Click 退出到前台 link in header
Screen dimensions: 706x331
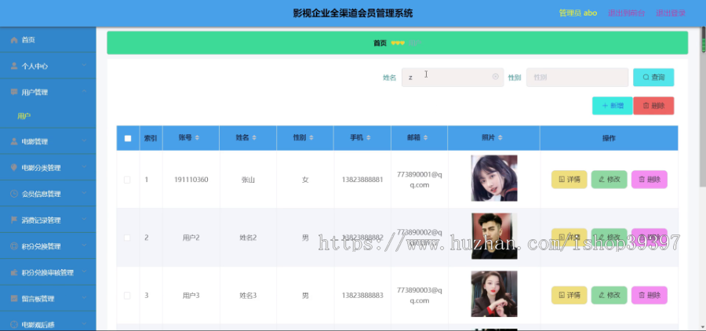(626, 13)
